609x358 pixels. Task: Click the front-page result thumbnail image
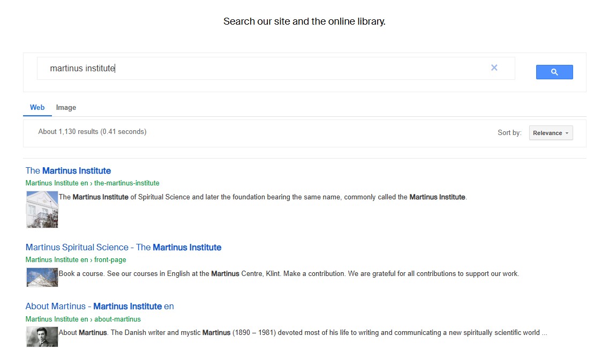pos(42,278)
